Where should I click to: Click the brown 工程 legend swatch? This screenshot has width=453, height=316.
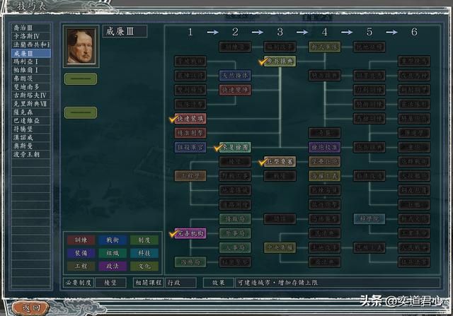[x=81, y=266]
